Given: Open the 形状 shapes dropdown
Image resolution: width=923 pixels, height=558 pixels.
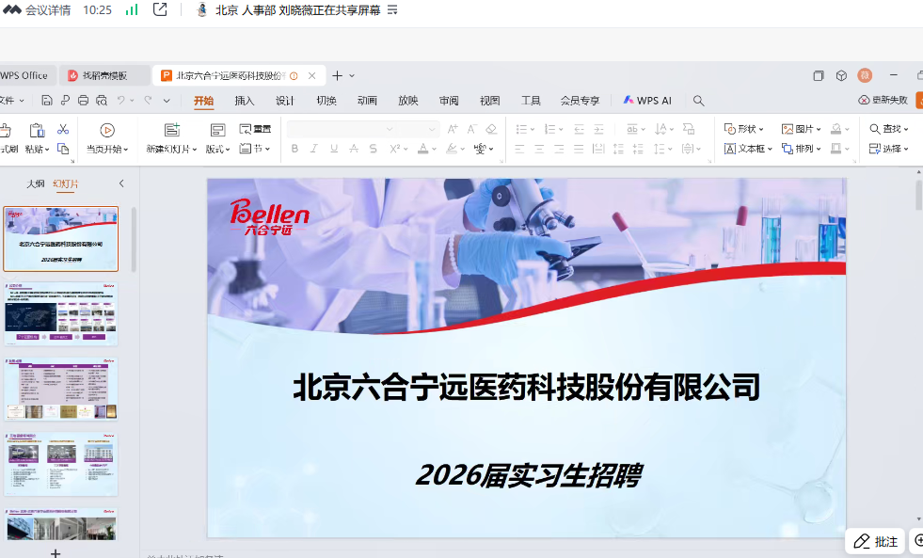Looking at the screenshot, I should coord(744,129).
